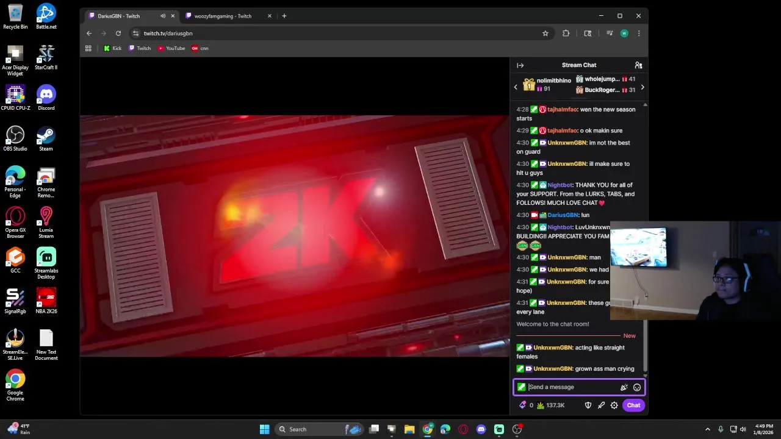Open the Kick bookmark

(113, 48)
